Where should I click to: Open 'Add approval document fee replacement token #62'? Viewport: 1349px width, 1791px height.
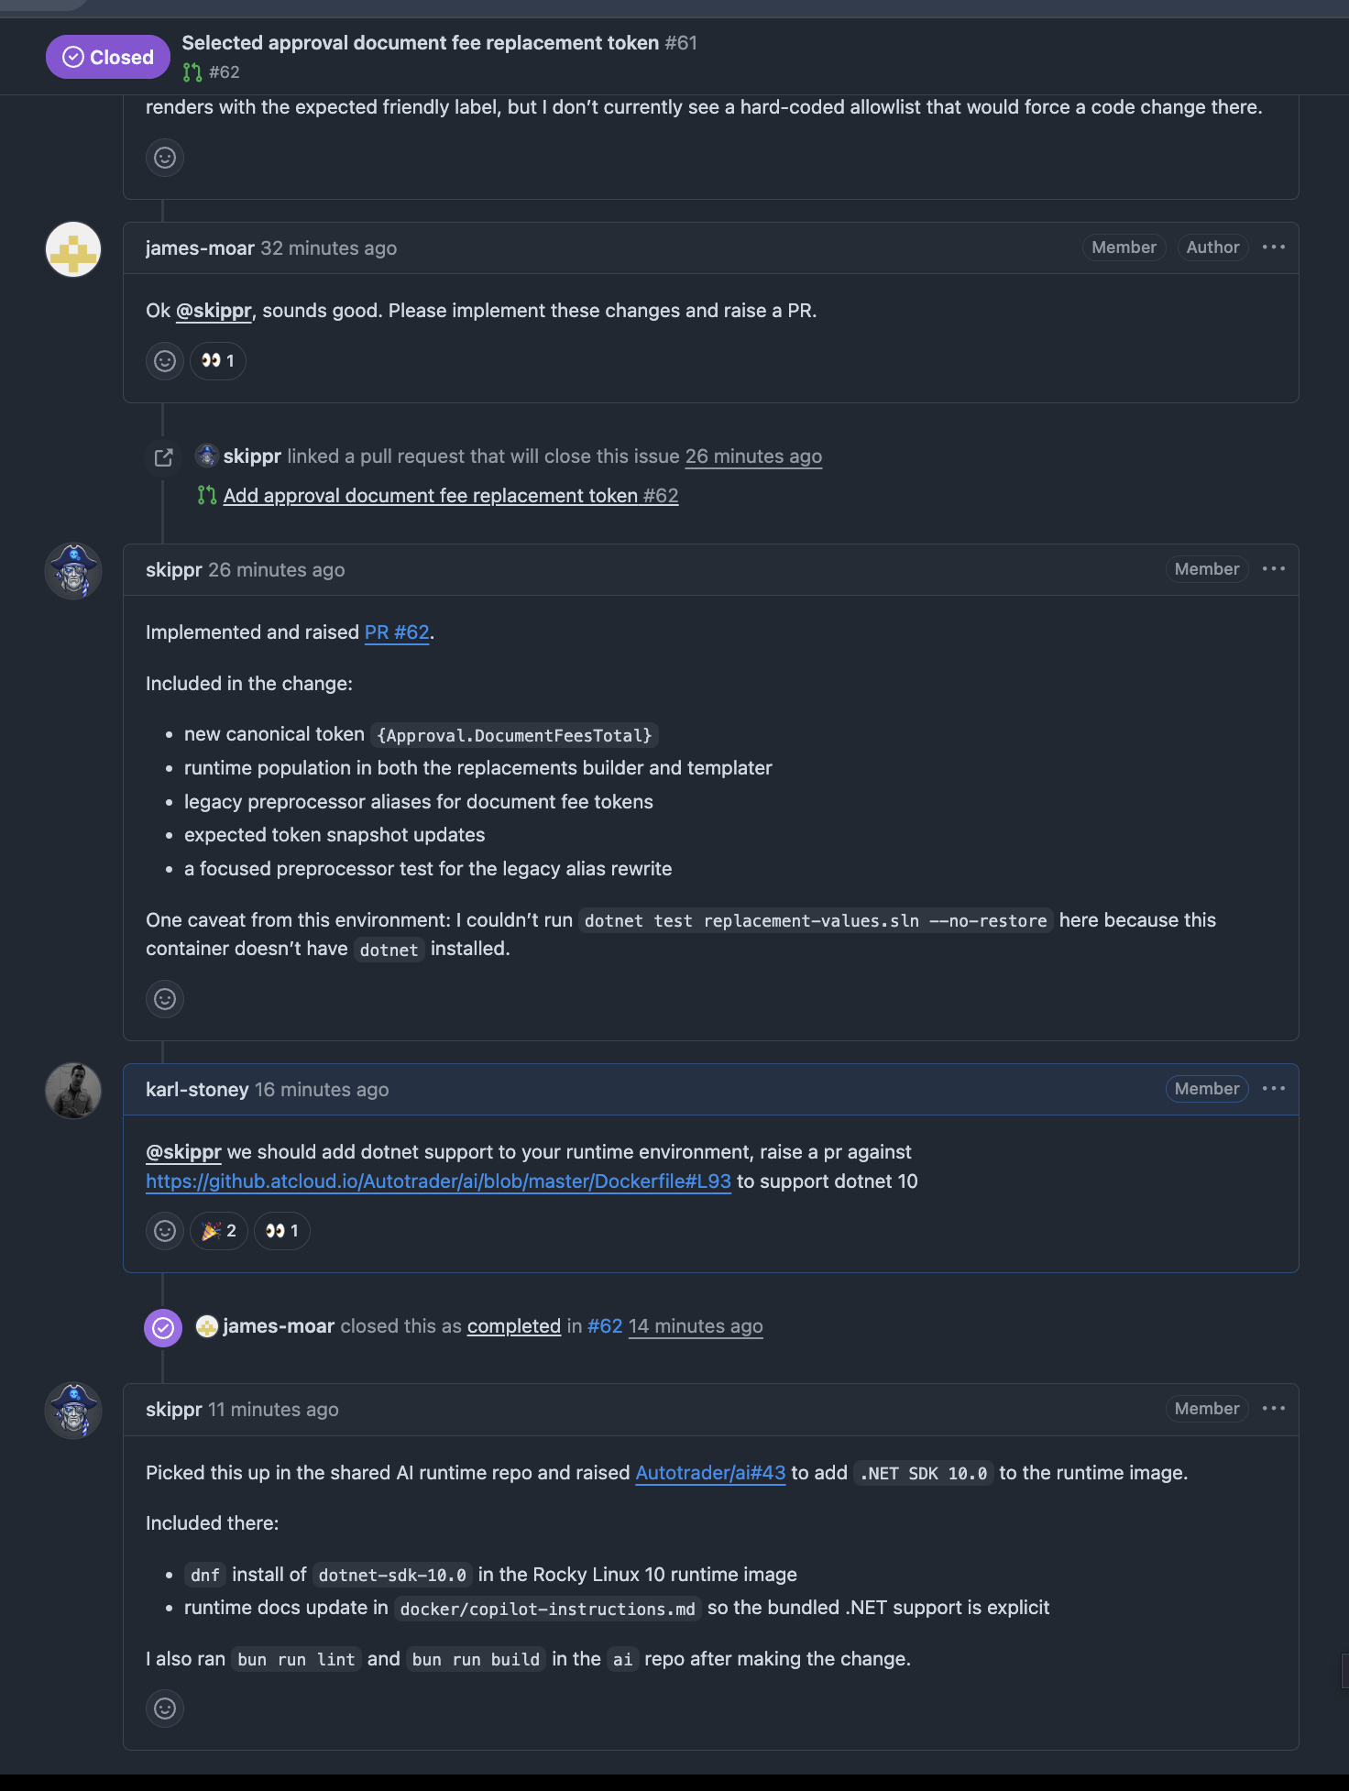tap(450, 496)
